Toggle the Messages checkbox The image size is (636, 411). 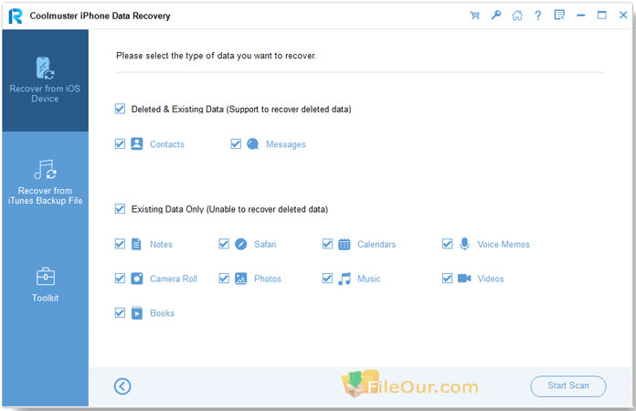236,144
